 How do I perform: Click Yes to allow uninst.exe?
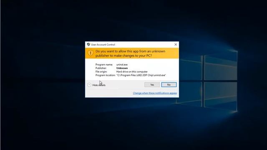click(x=152, y=85)
